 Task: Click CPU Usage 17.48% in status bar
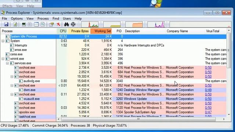click(15, 125)
